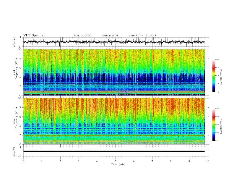This screenshot has height=181, width=234.
Task: Click the "station=ATH" header label
Action: click(x=110, y=35)
